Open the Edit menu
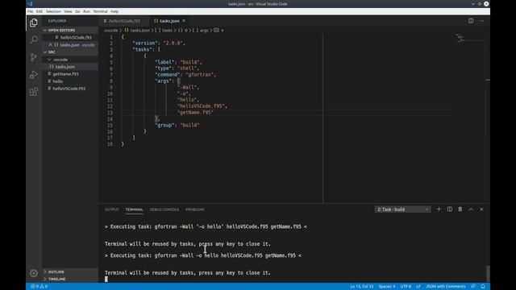 pos(40,11)
